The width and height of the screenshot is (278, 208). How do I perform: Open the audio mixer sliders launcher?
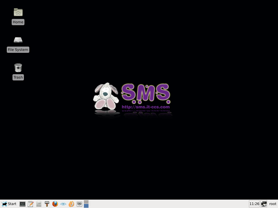pos(80,204)
